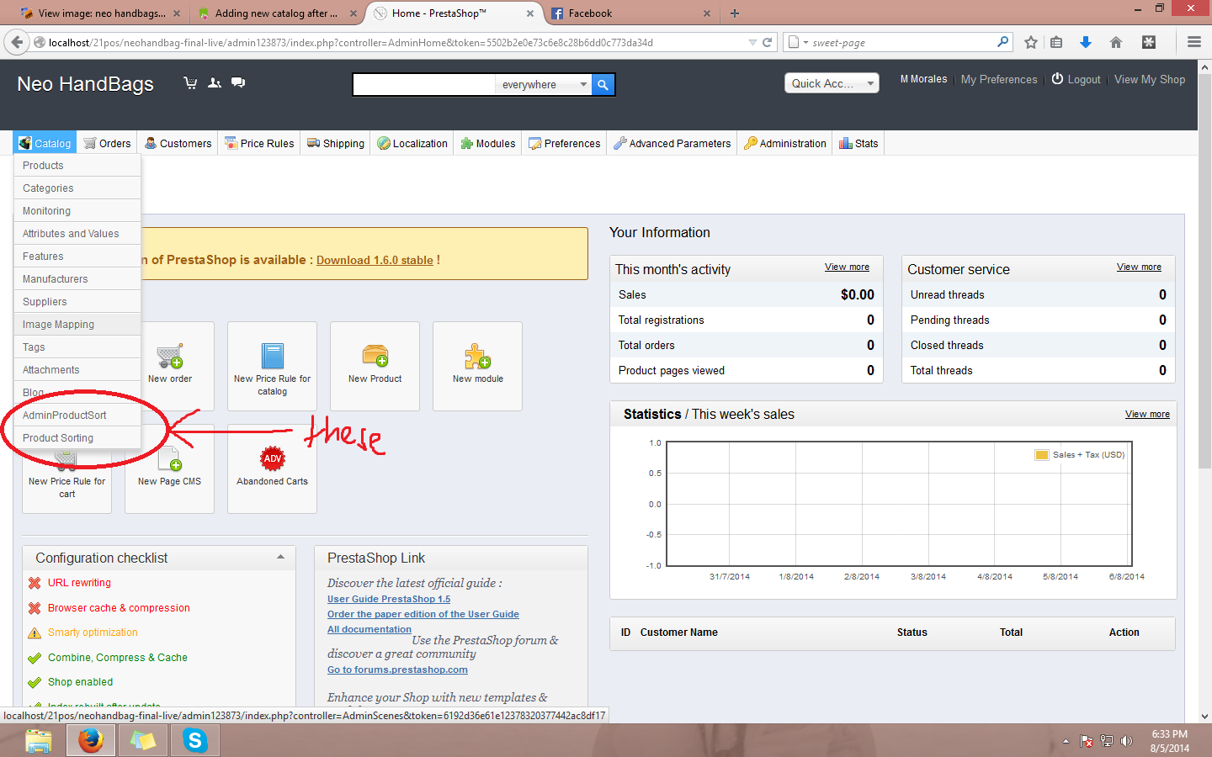Open My Preferences link in the header

pos(999,79)
